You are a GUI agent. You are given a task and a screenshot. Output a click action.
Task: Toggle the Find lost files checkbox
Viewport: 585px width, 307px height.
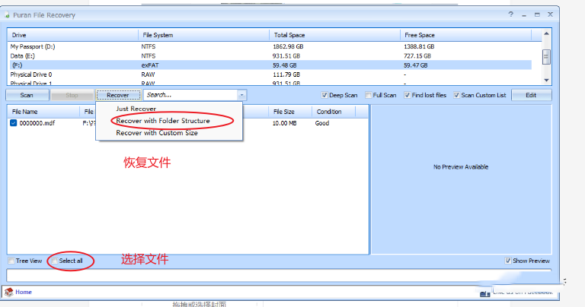407,95
